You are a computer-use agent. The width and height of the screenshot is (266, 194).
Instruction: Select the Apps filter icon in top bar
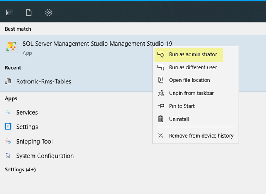point(10,13)
